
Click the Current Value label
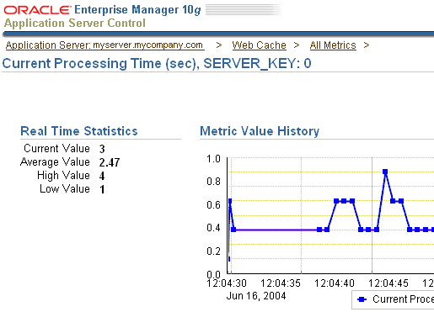[x=56, y=148]
